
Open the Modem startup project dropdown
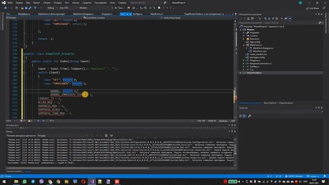click(x=96, y=8)
